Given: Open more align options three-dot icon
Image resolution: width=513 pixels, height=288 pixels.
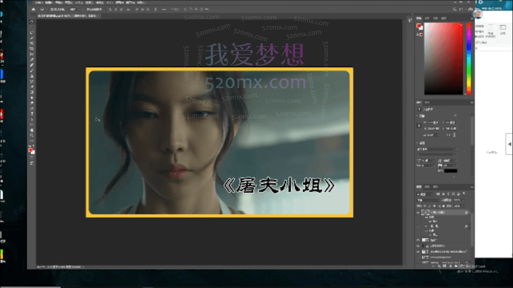Looking at the screenshot, I should pos(164,10).
